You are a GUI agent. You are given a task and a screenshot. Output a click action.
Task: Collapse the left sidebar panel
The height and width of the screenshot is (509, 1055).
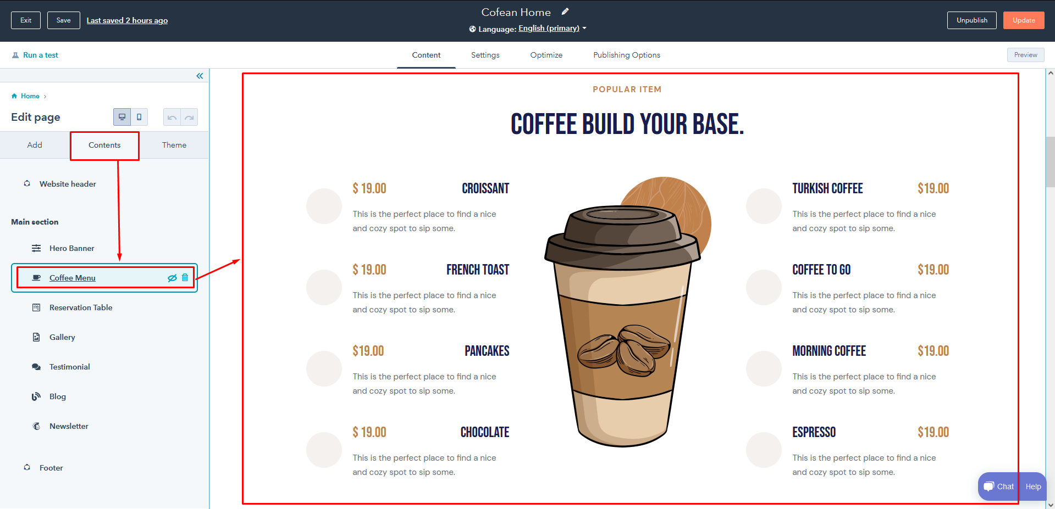200,76
